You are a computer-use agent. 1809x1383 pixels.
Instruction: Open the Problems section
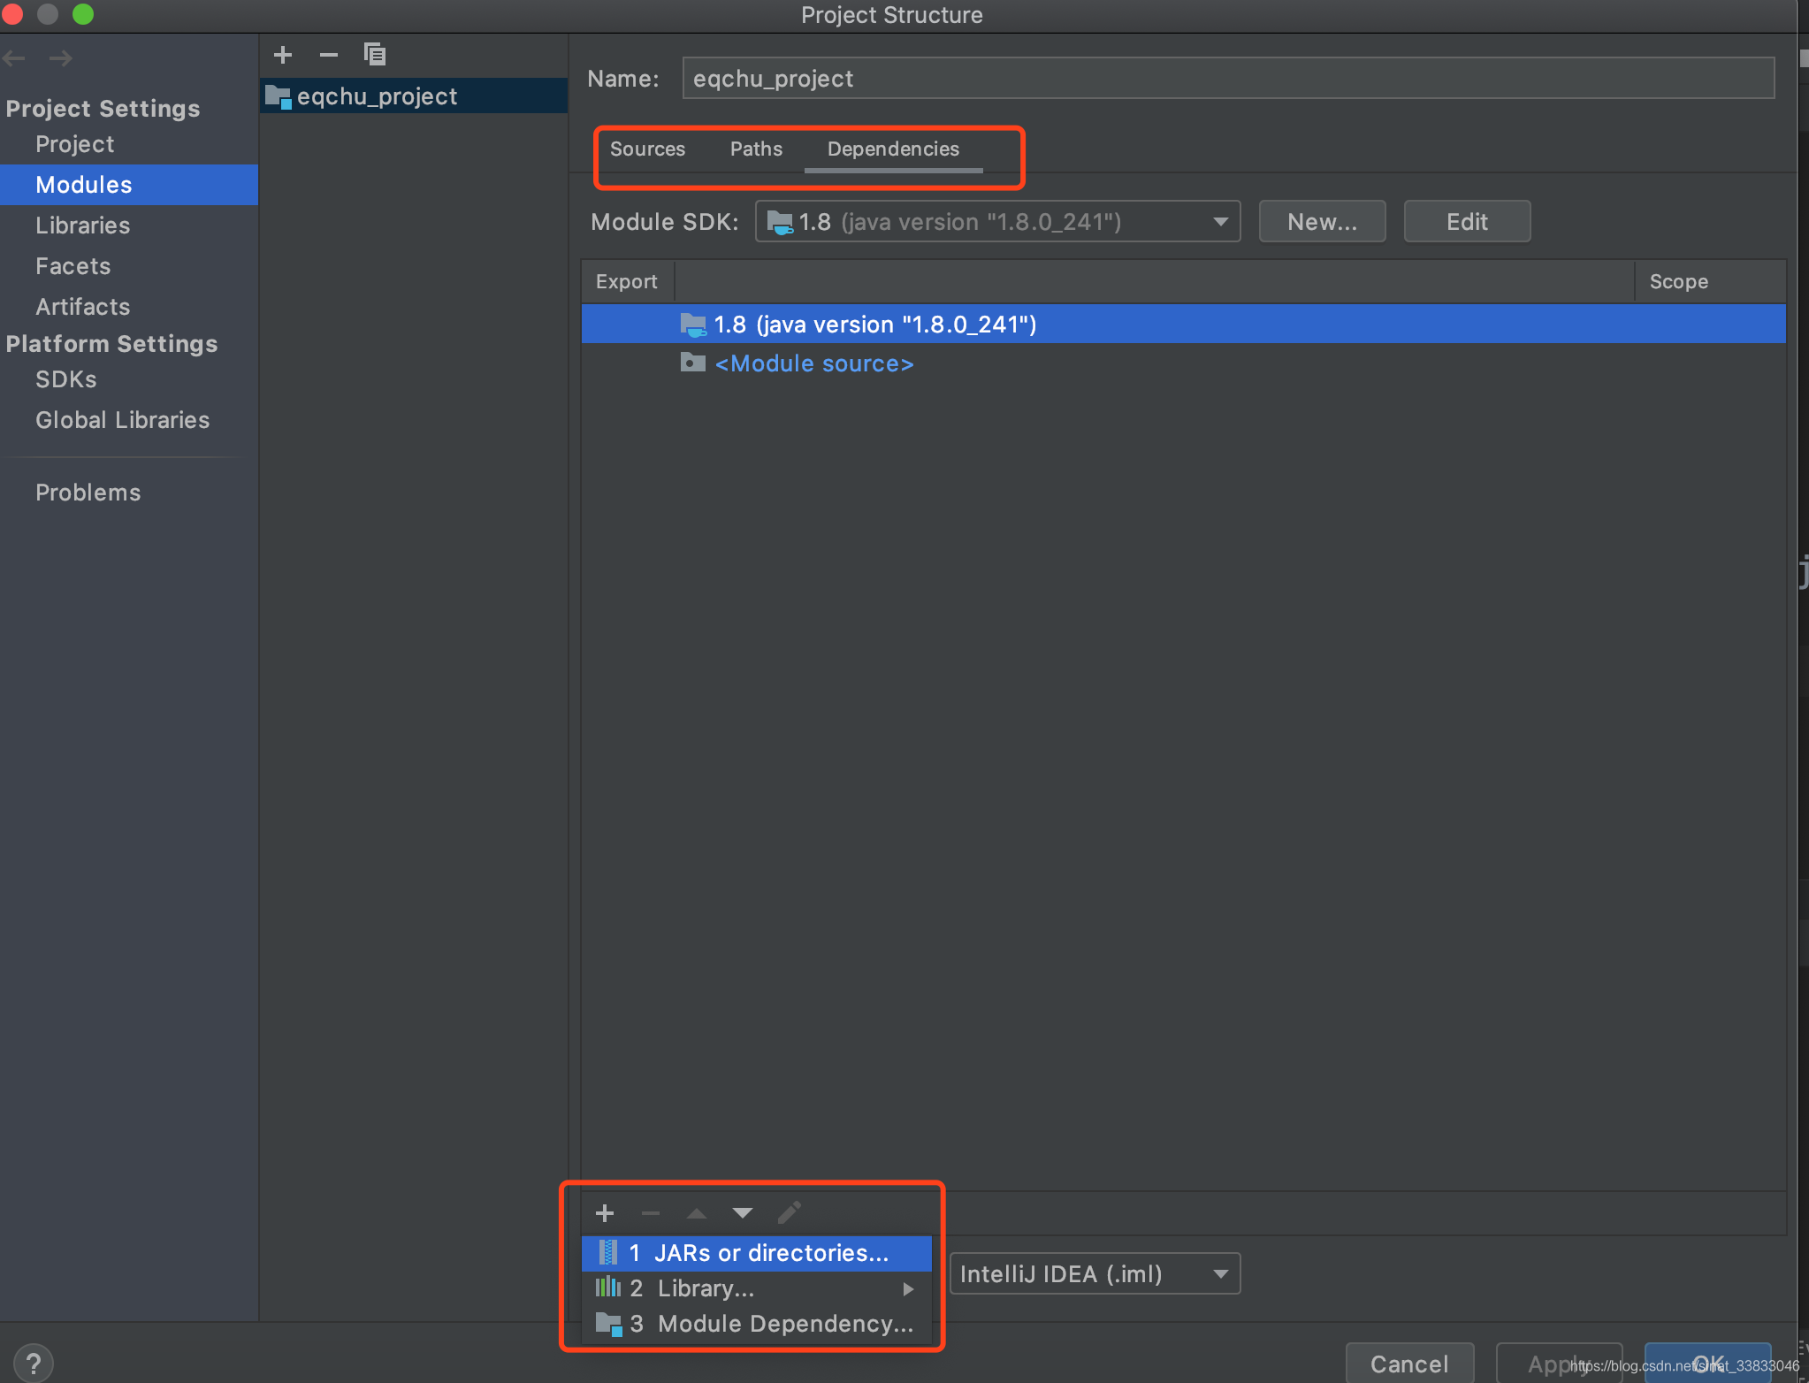coord(88,493)
